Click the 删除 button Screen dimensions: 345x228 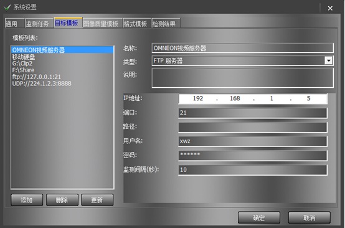click(x=62, y=200)
